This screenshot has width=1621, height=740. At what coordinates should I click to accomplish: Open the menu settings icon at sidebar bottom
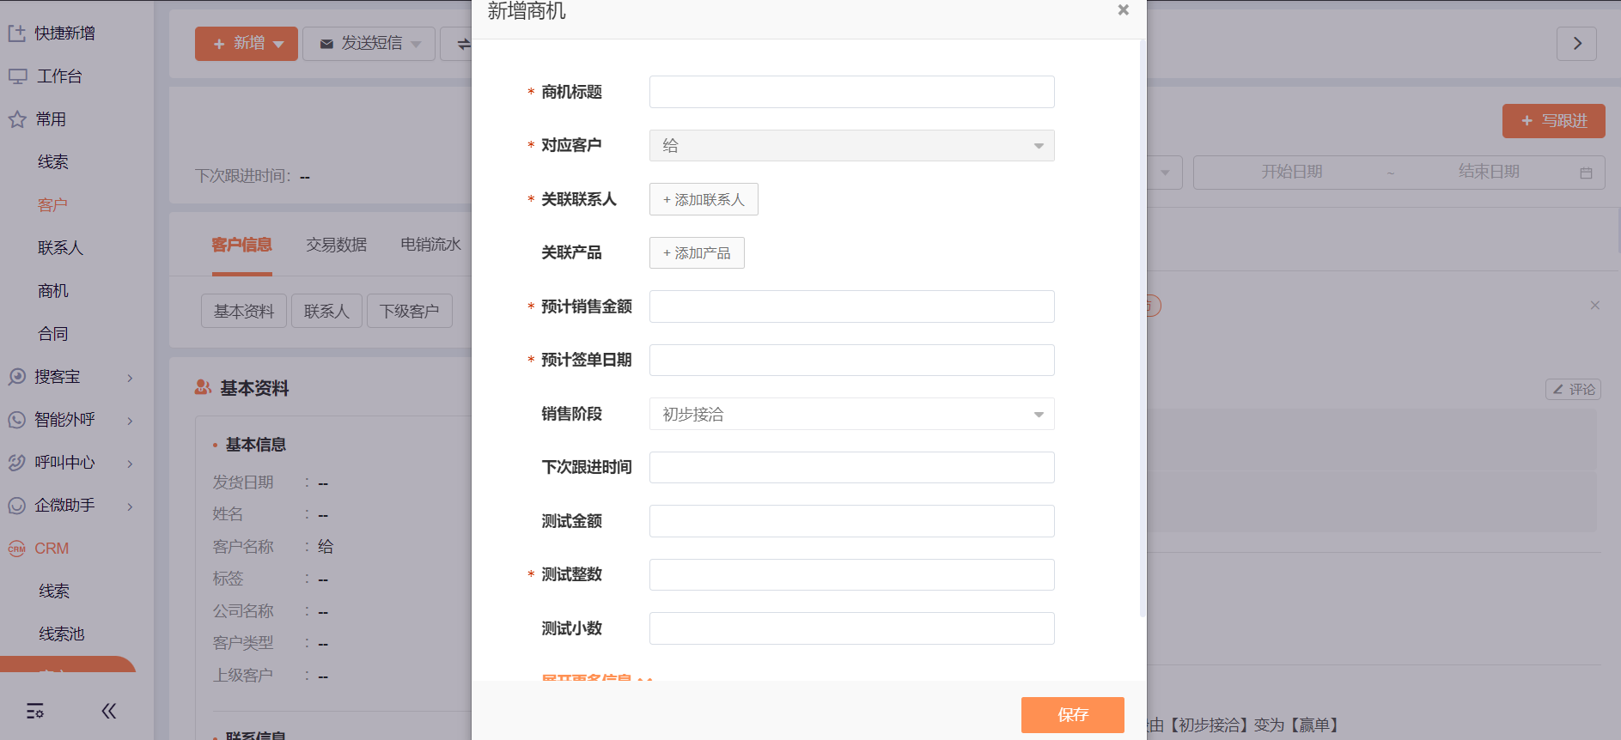[x=35, y=711]
